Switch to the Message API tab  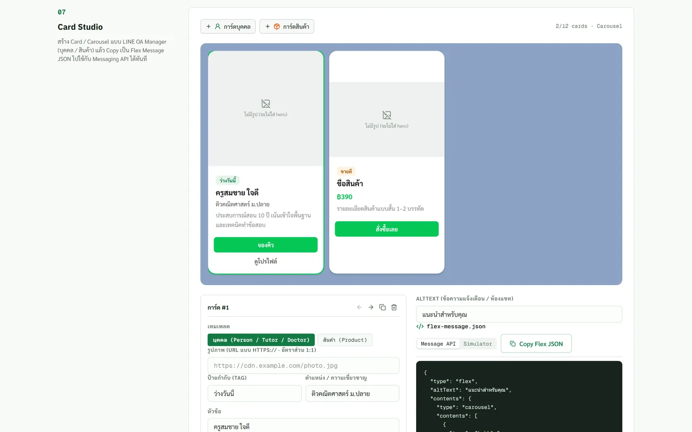[x=438, y=344]
